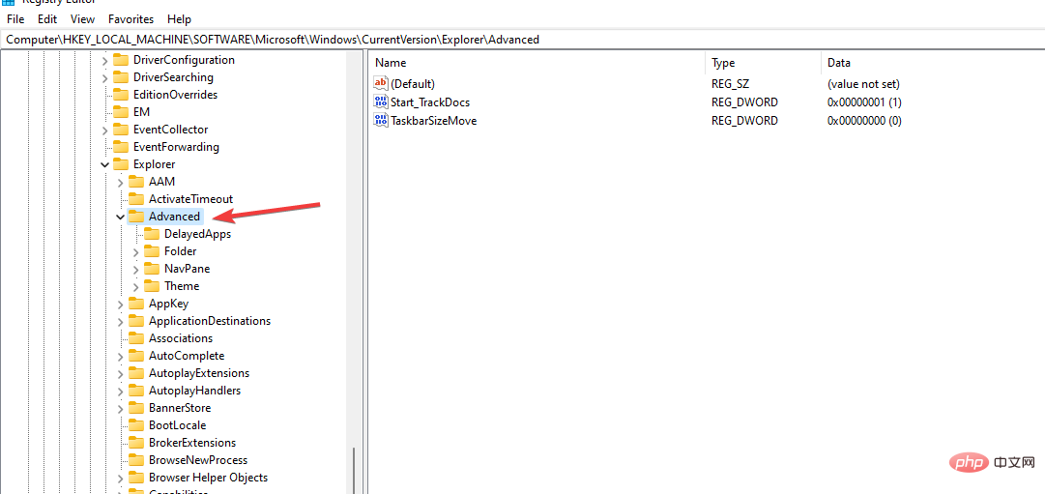Open the Edit menu
Screen dimensions: 1045x494
47,19
